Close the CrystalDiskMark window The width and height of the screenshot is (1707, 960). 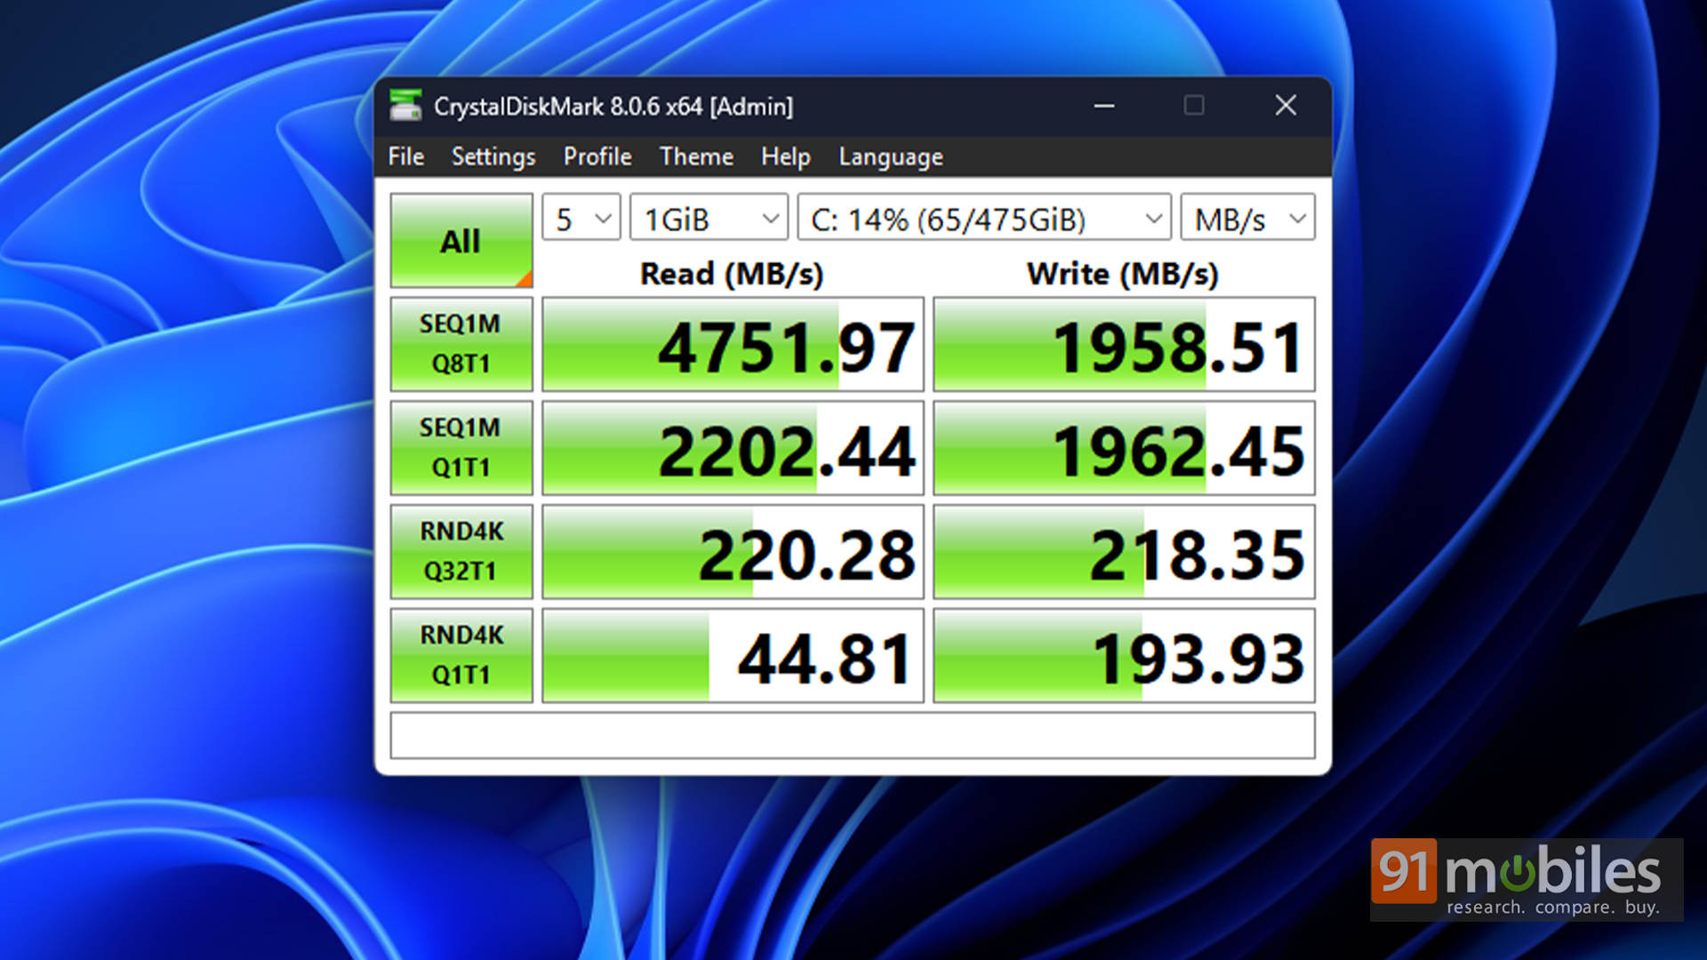coord(1286,106)
